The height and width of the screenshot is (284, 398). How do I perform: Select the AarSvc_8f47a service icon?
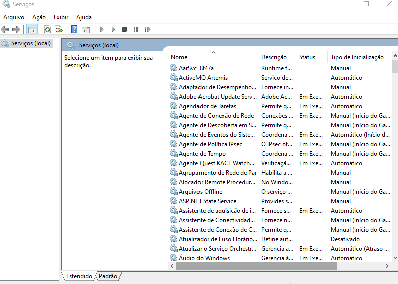tap(173, 68)
